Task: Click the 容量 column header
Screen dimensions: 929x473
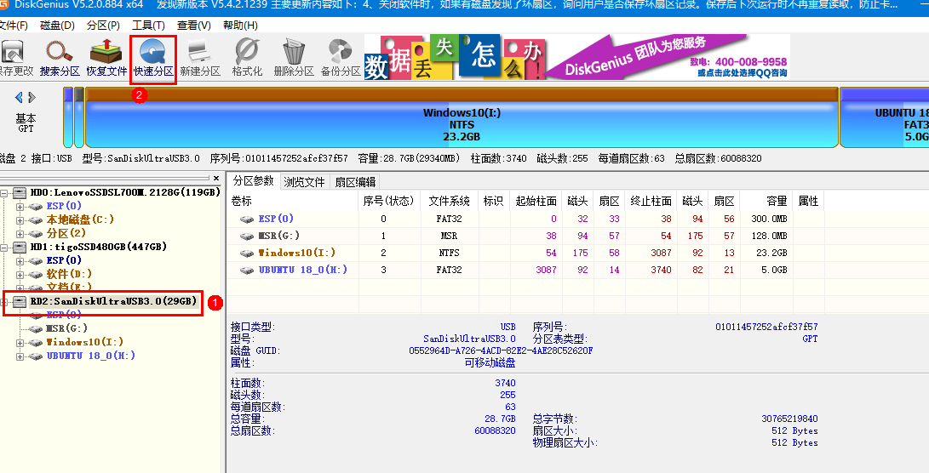Action: pyautogui.click(x=766, y=201)
